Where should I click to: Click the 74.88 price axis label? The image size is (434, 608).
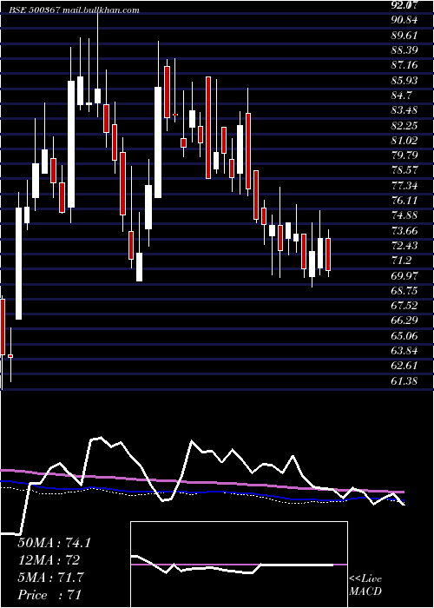404,215
